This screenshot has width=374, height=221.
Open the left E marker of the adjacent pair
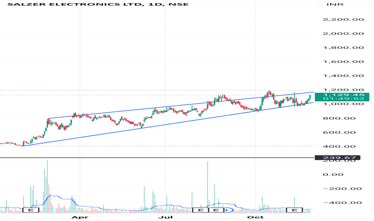tap(201, 210)
